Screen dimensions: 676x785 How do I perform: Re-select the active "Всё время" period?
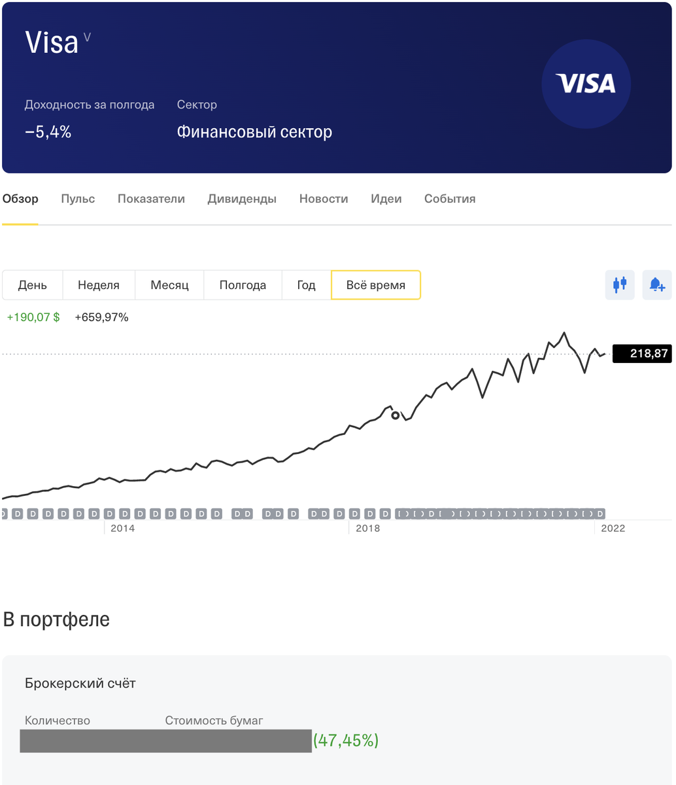click(x=376, y=285)
